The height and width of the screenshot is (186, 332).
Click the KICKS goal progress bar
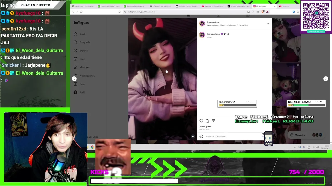click(207, 181)
